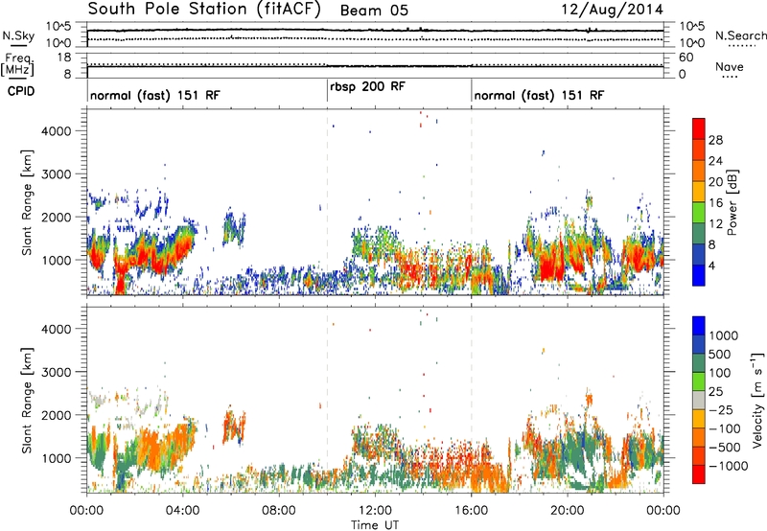
Task: Click the '4000' range tick in power panel
Action: (x=57, y=131)
